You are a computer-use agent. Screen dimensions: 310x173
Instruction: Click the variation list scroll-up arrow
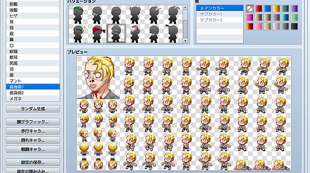coord(185,7)
